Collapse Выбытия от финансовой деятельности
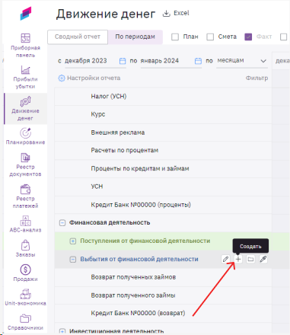290x335 pixels. point(73,260)
